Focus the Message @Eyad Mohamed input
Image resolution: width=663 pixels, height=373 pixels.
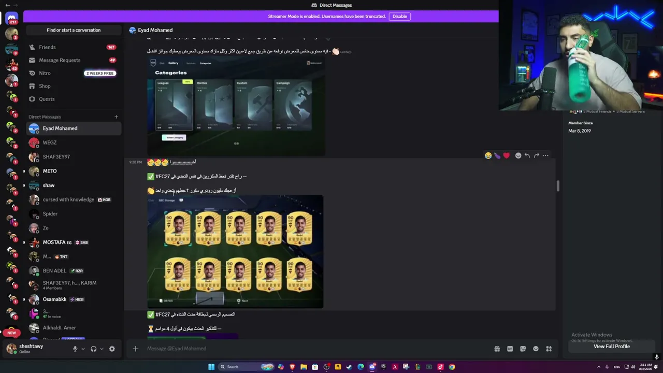[x=316, y=349]
